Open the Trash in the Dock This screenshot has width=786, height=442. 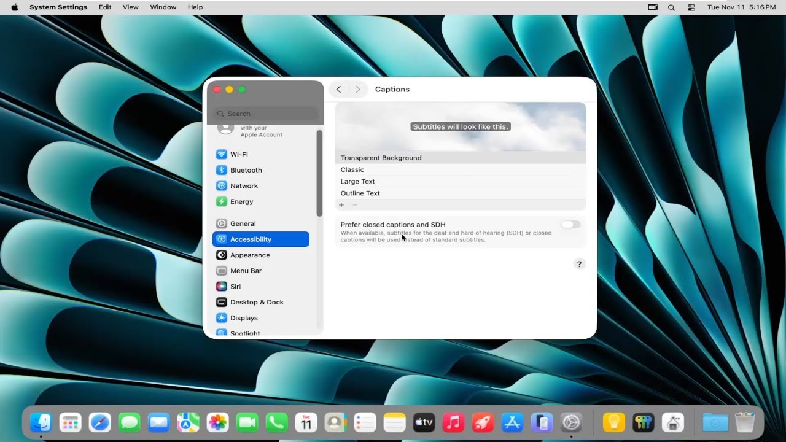(x=745, y=422)
